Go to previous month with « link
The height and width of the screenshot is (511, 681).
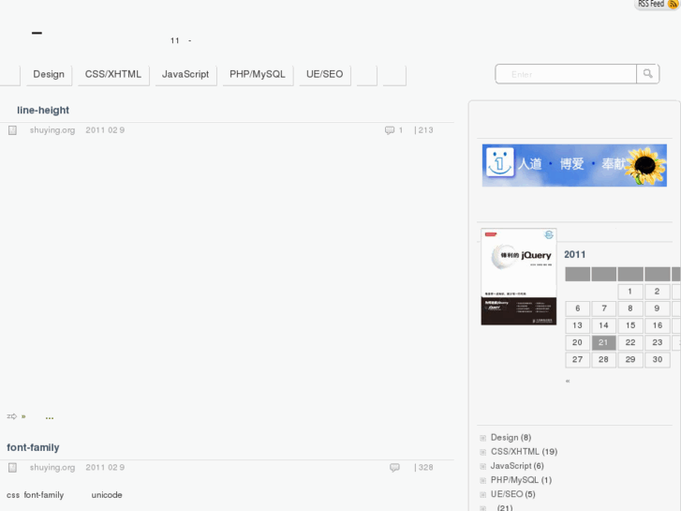(568, 382)
